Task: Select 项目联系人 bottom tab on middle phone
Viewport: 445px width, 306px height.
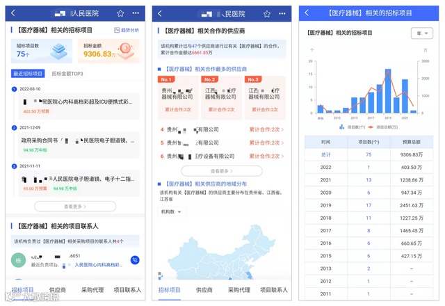Action: (274, 290)
